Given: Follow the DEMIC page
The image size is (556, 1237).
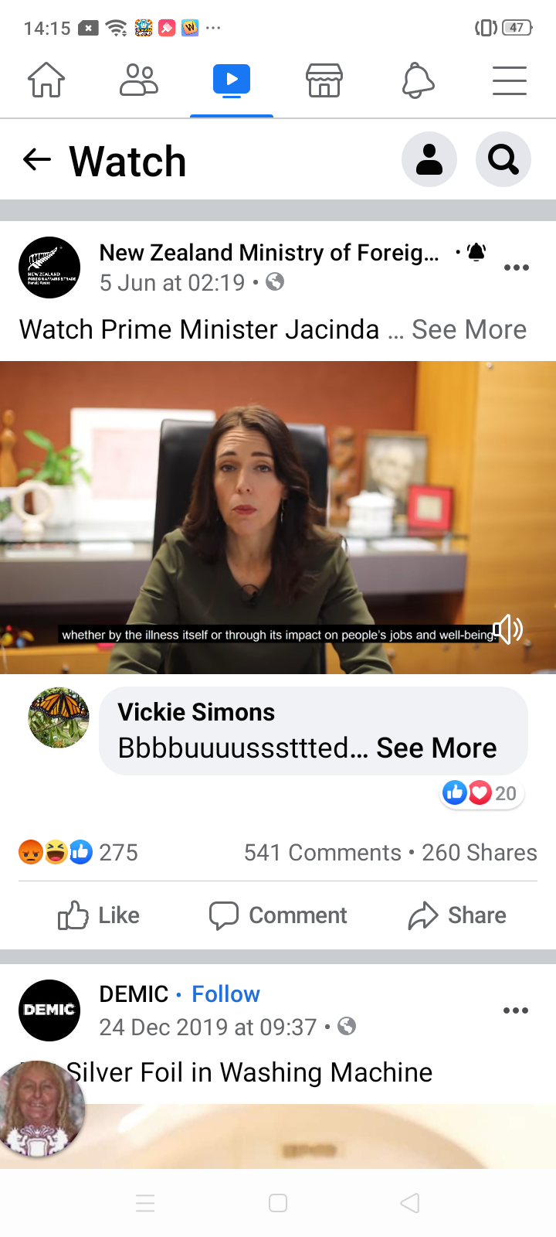Looking at the screenshot, I should coord(225,994).
